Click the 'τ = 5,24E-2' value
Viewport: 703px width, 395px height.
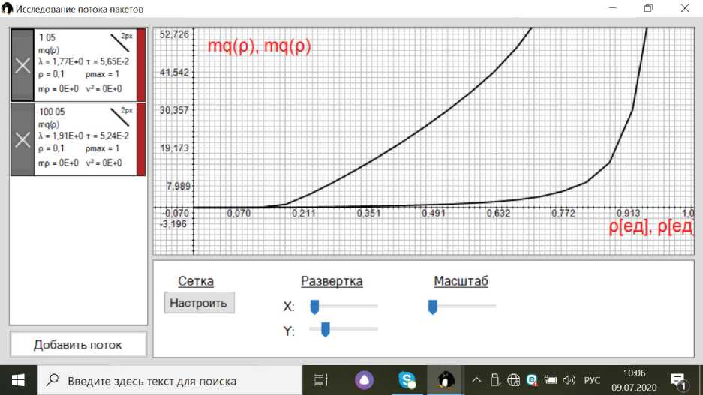coord(107,136)
